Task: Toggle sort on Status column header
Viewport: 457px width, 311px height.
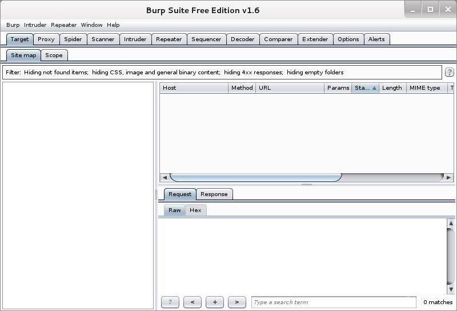Action: click(365, 88)
